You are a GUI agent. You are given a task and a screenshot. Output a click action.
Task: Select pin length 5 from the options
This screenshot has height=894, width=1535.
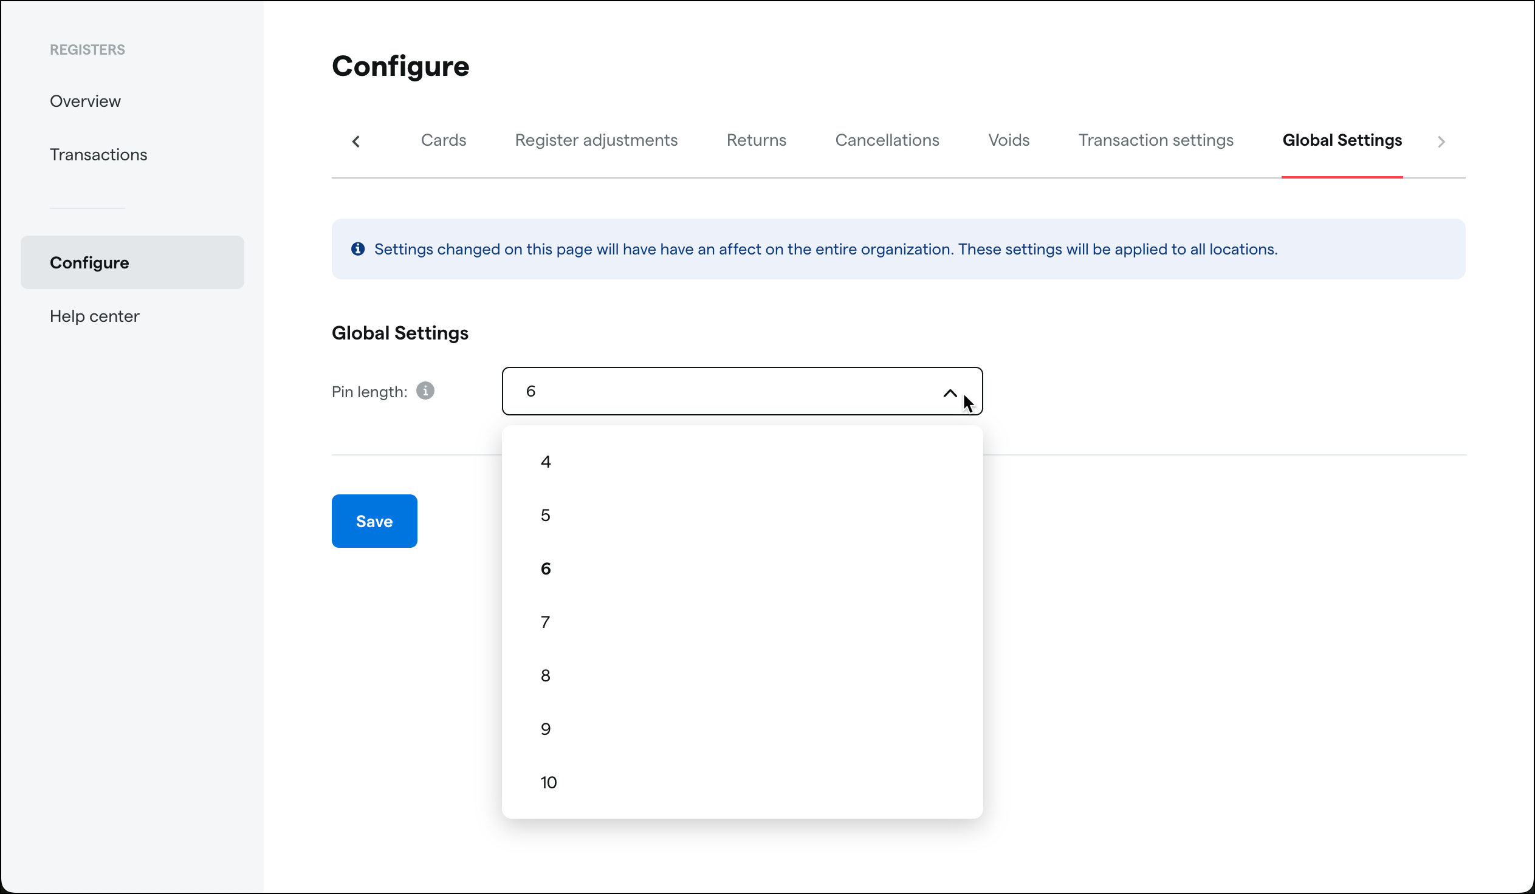point(545,515)
